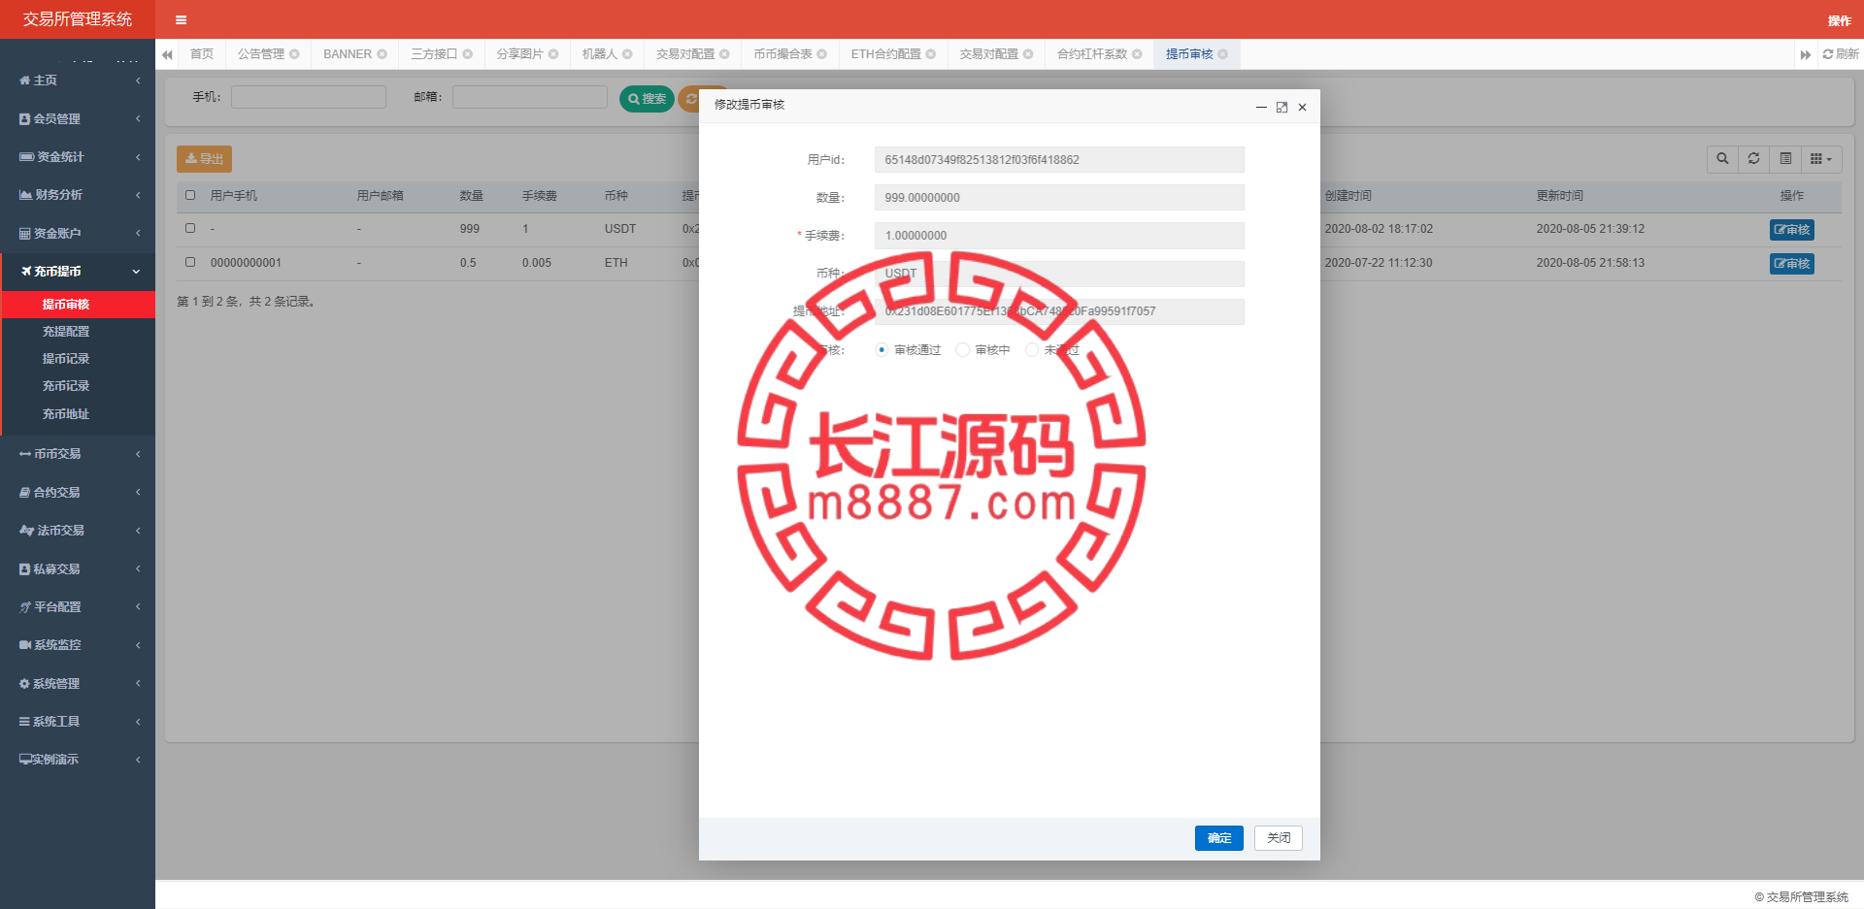Click 审核 button for the 0.5 ETH row
Image resolution: width=1864 pixels, height=909 pixels.
pyautogui.click(x=1791, y=264)
